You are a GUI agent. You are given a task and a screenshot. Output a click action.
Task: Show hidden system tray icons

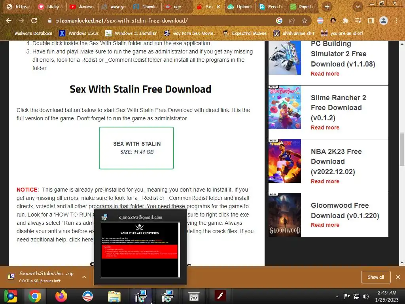point(337,296)
